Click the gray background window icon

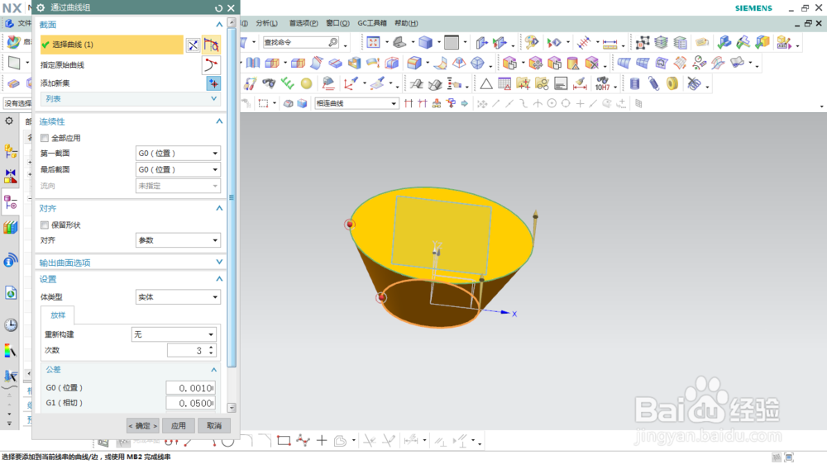(452, 42)
